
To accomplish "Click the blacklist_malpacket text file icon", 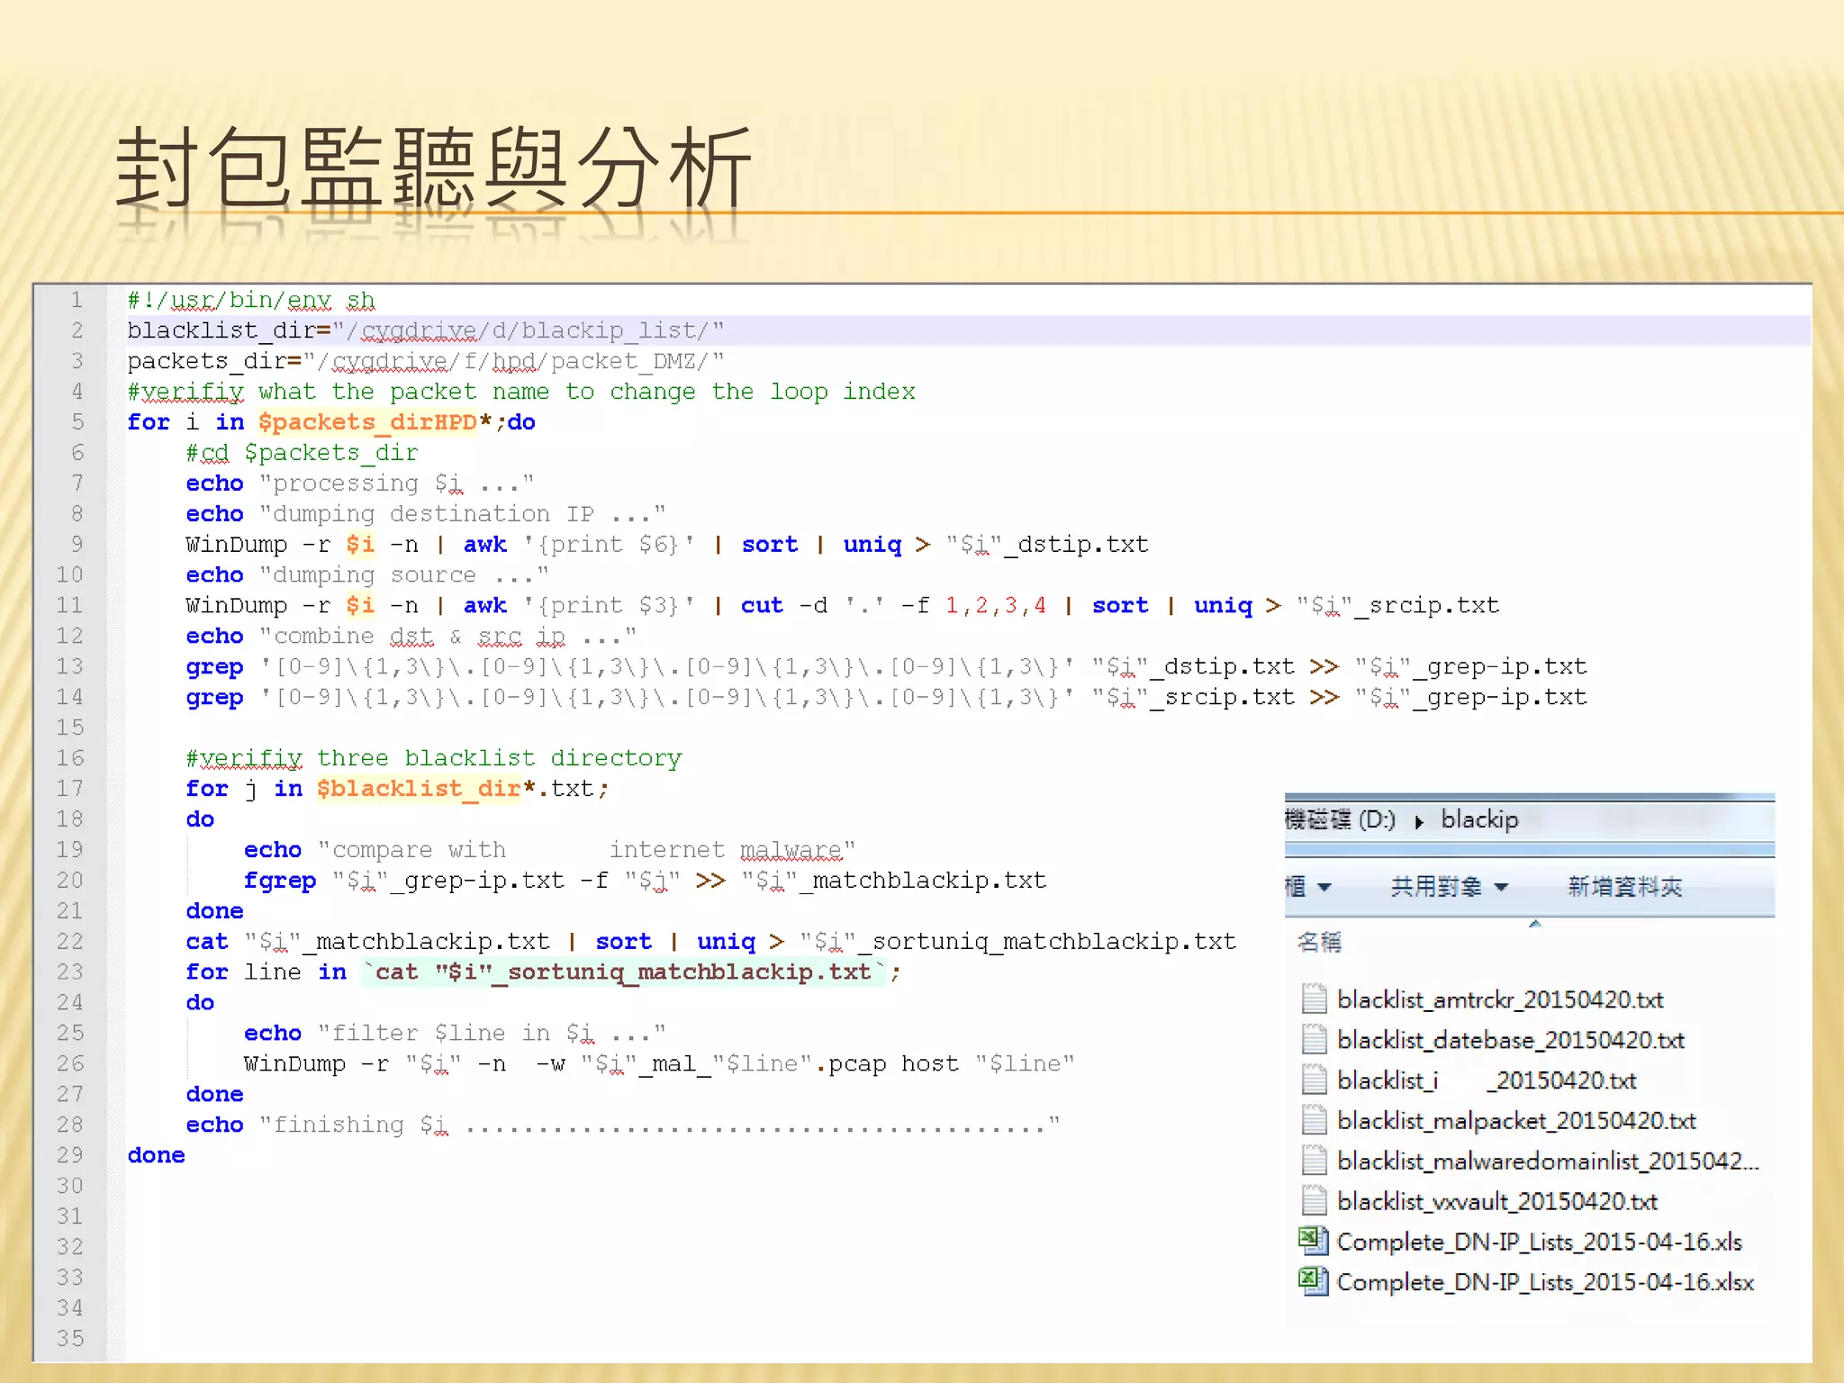I will 1314,1120.
